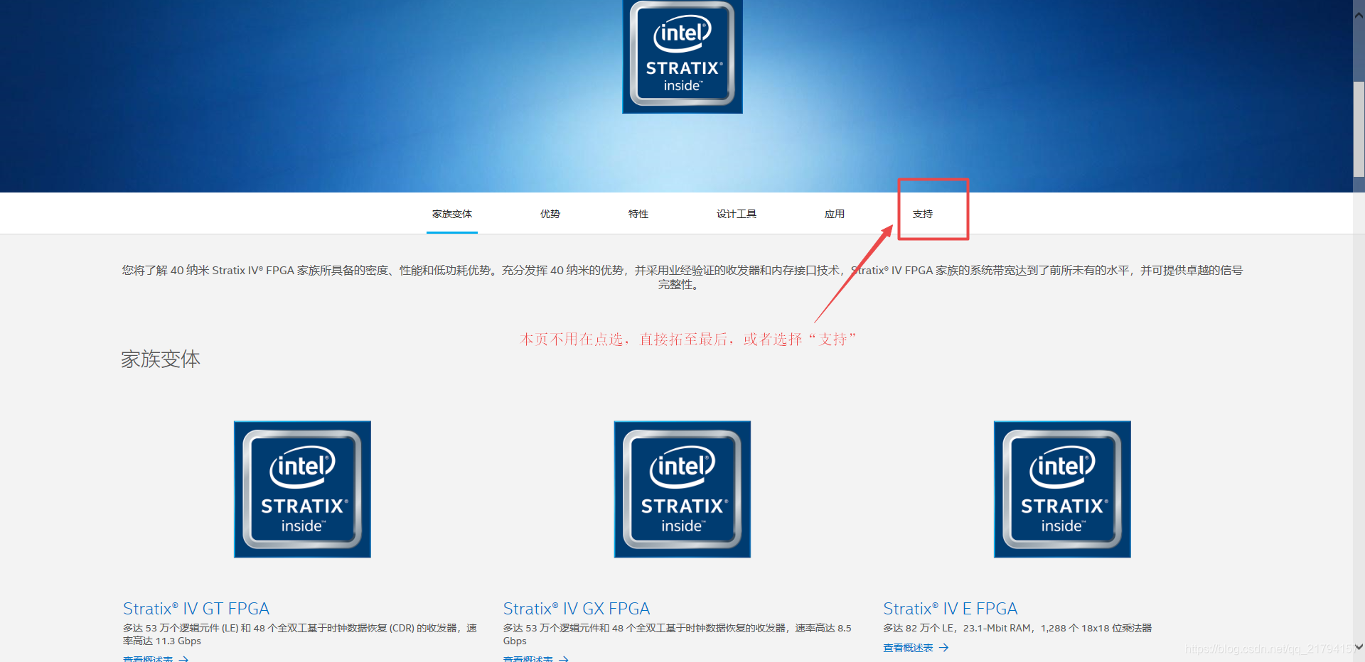
Task: Click 查看概述表 under Stratix IV E FPGA
Action: (908, 648)
